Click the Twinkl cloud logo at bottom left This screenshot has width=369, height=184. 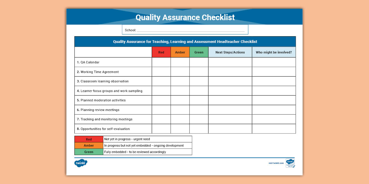pyautogui.click(x=81, y=163)
